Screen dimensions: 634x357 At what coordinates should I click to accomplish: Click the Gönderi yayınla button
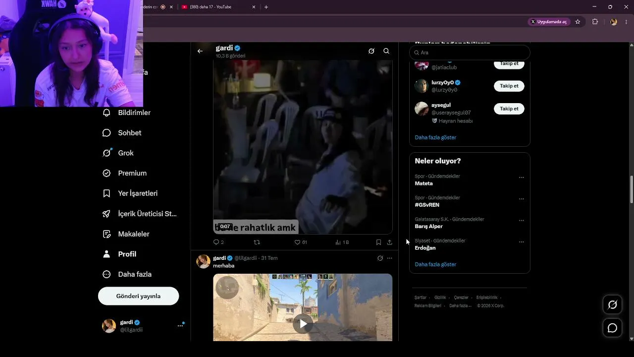pyautogui.click(x=138, y=296)
